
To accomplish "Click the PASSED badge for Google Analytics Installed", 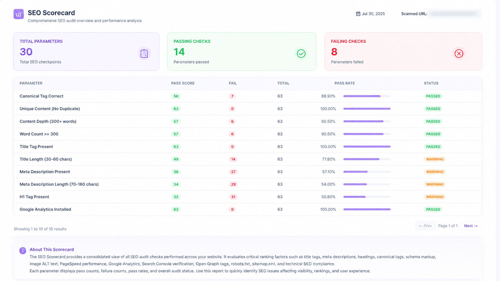I will pos(433,209).
